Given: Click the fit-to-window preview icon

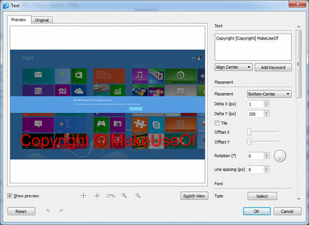Looking at the screenshot, I should [x=84, y=196].
